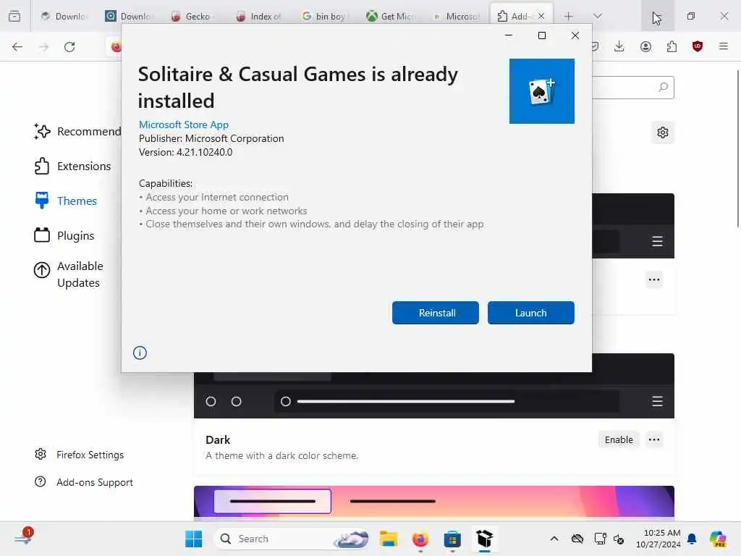Screen dimensions: 741x556
Task: Click the add-ons search field
Action: pyautogui.click(x=632, y=88)
